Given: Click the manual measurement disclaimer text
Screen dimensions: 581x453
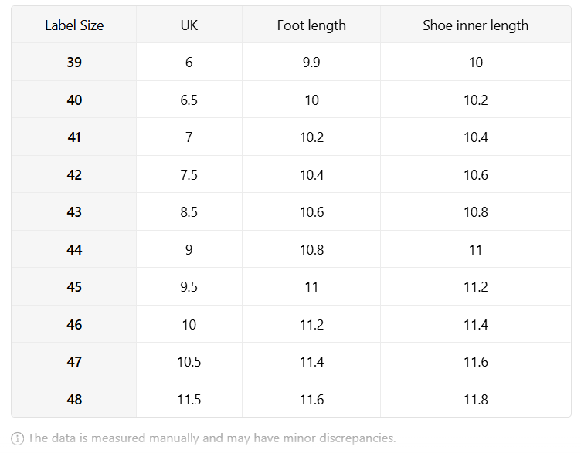Looking at the screenshot, I should coord(212,438).
